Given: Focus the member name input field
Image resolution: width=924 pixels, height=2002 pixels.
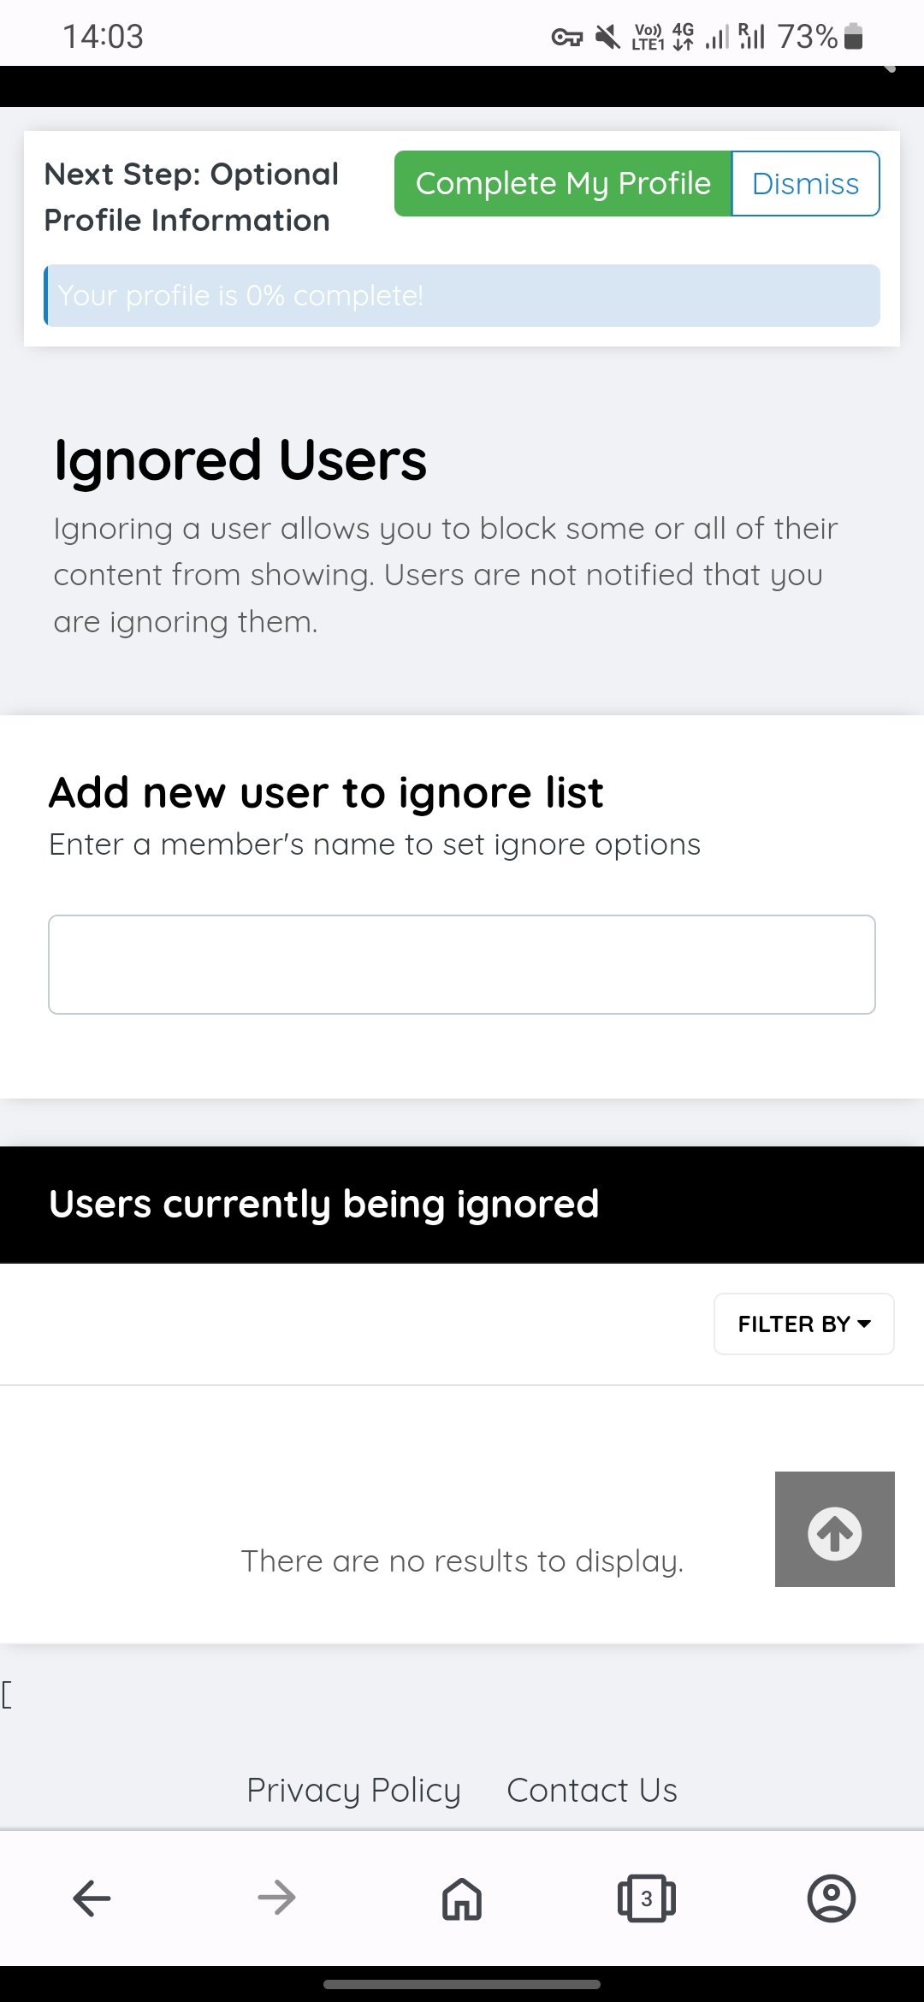Looking at the screenshot, I should pos(462,964).
